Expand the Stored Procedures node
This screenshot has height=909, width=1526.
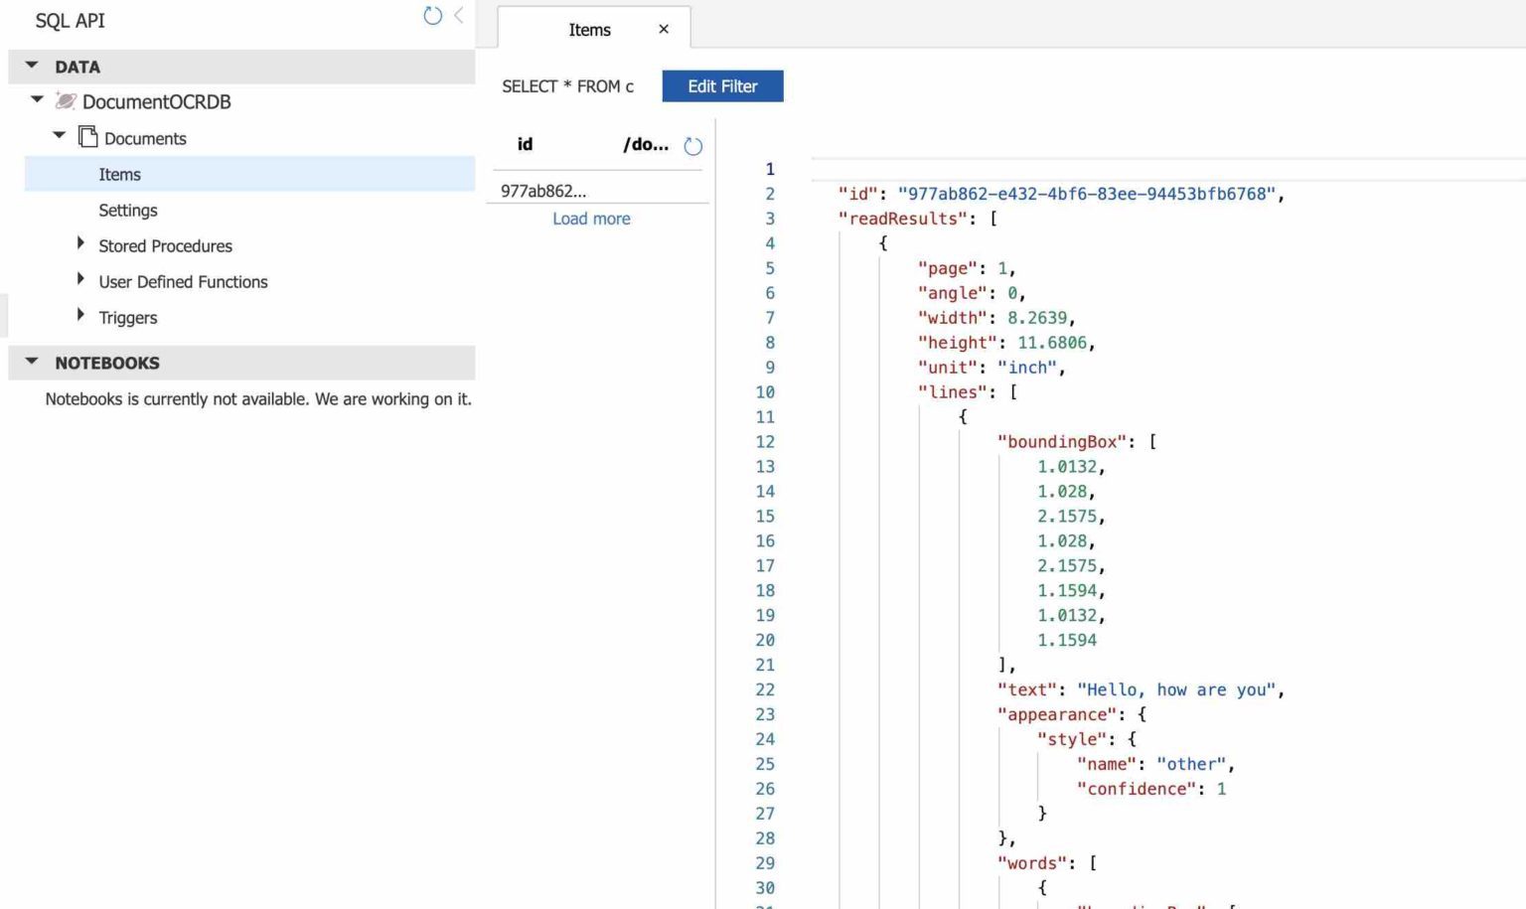[x=80, y=241]
